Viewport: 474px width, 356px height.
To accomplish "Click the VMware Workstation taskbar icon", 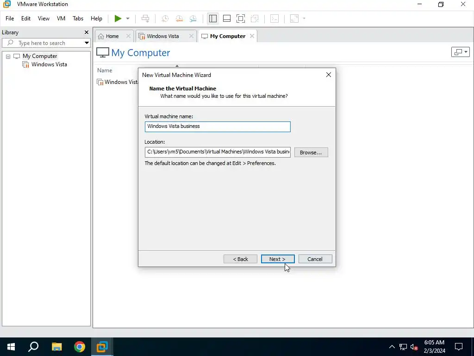I will point(102,347).
